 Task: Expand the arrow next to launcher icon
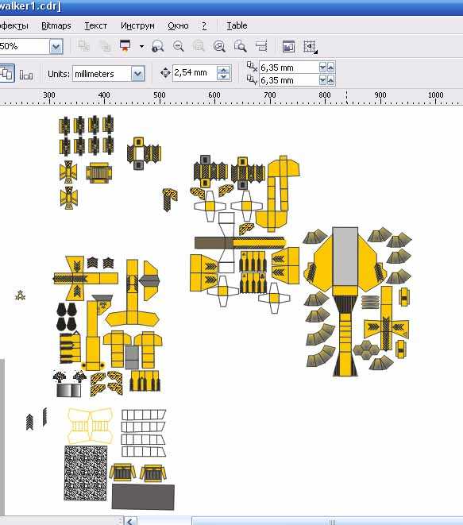(141, 46)
